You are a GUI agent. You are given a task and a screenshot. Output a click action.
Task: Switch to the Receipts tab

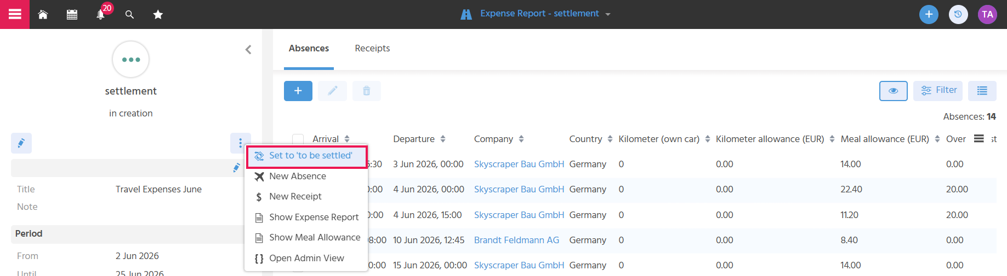(372, 49)
